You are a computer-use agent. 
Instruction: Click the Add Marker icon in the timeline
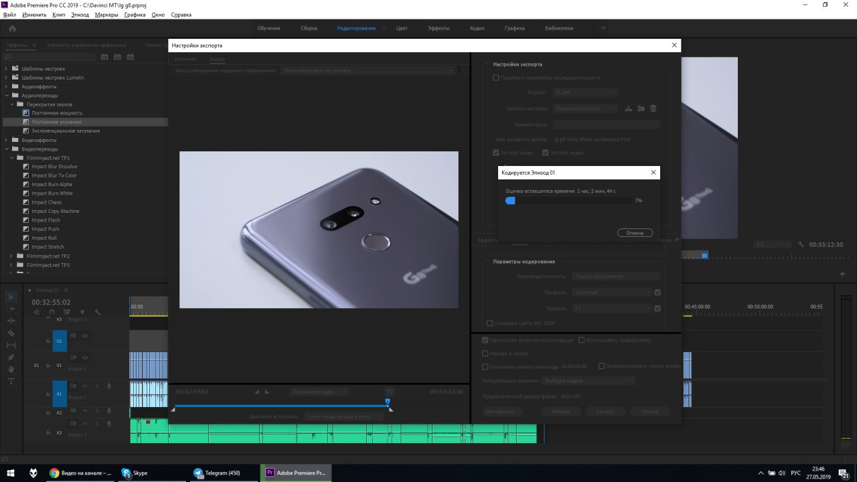(x=82, y=312)
